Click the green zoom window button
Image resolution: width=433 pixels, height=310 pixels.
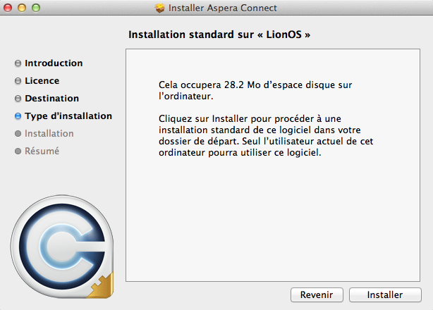(x=36, y=8)
